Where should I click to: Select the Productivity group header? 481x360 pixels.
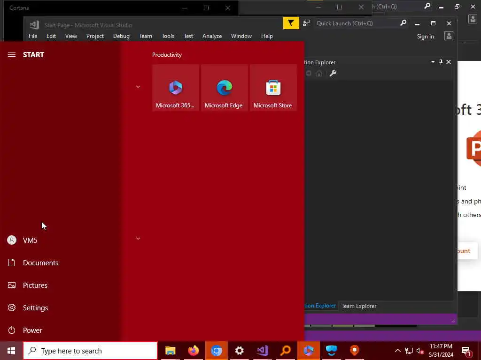167,55
